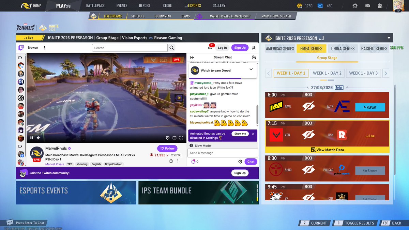This screenshot has width=409, height=230.
Task: Select the Pacific Series tab
Action: pyautogui.click(x=374, y=48)
